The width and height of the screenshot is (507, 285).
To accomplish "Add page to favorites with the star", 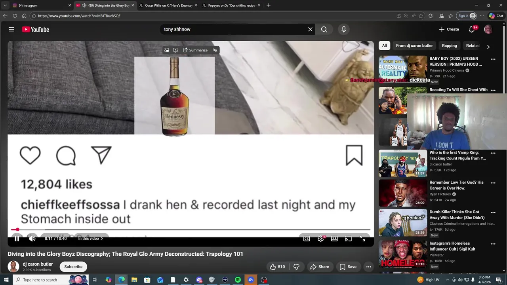I will tap(421, 16).
